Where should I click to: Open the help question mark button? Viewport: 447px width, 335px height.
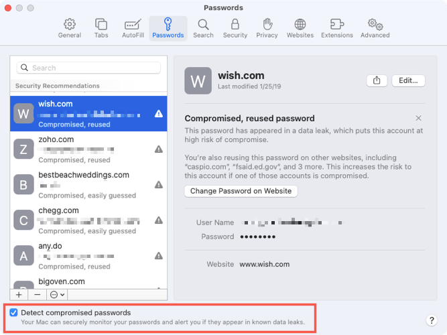432,320
